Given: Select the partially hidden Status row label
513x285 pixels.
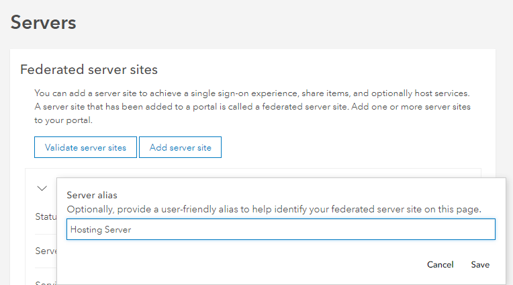Looking at the screenshot, I should click(x=45, y=216).
